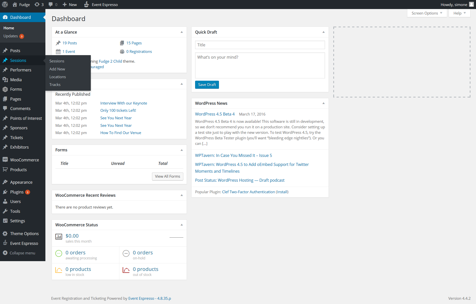Screen dimensions: 476x304
Task: Collapse the WooCommerce Status panel
Action: tap(182, 225)
